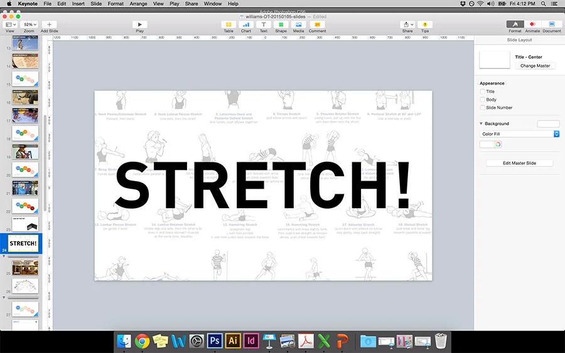The height and width of the screenshot is (353, 565).
Task: Select slide 17 thumbnail in navigator
Action: (x=25, y=115)
